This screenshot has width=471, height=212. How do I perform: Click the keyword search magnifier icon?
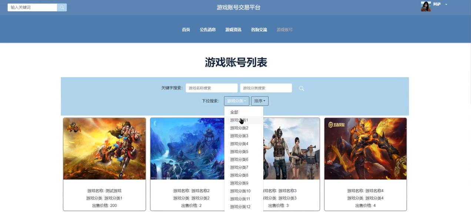[301, 88]
